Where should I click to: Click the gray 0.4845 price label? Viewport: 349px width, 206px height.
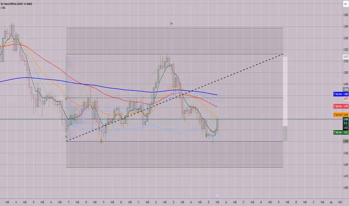pos(346,90)
